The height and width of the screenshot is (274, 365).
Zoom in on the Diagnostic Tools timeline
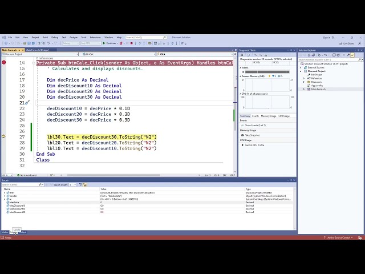(255, 55)
